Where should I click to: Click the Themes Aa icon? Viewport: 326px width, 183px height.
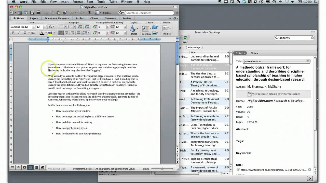[x=165, y=28]
